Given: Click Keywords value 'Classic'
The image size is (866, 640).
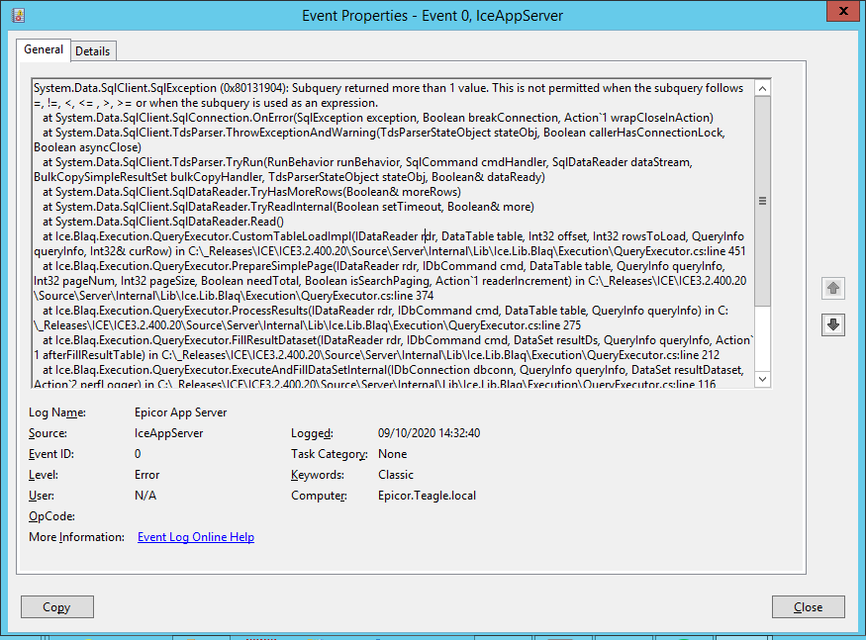Looking at the screenshot, I should [396, 475].
